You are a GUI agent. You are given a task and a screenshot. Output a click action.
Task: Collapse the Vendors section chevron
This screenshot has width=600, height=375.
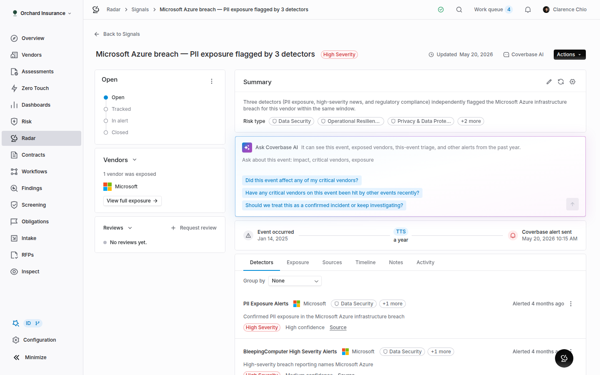coord(135,160)
